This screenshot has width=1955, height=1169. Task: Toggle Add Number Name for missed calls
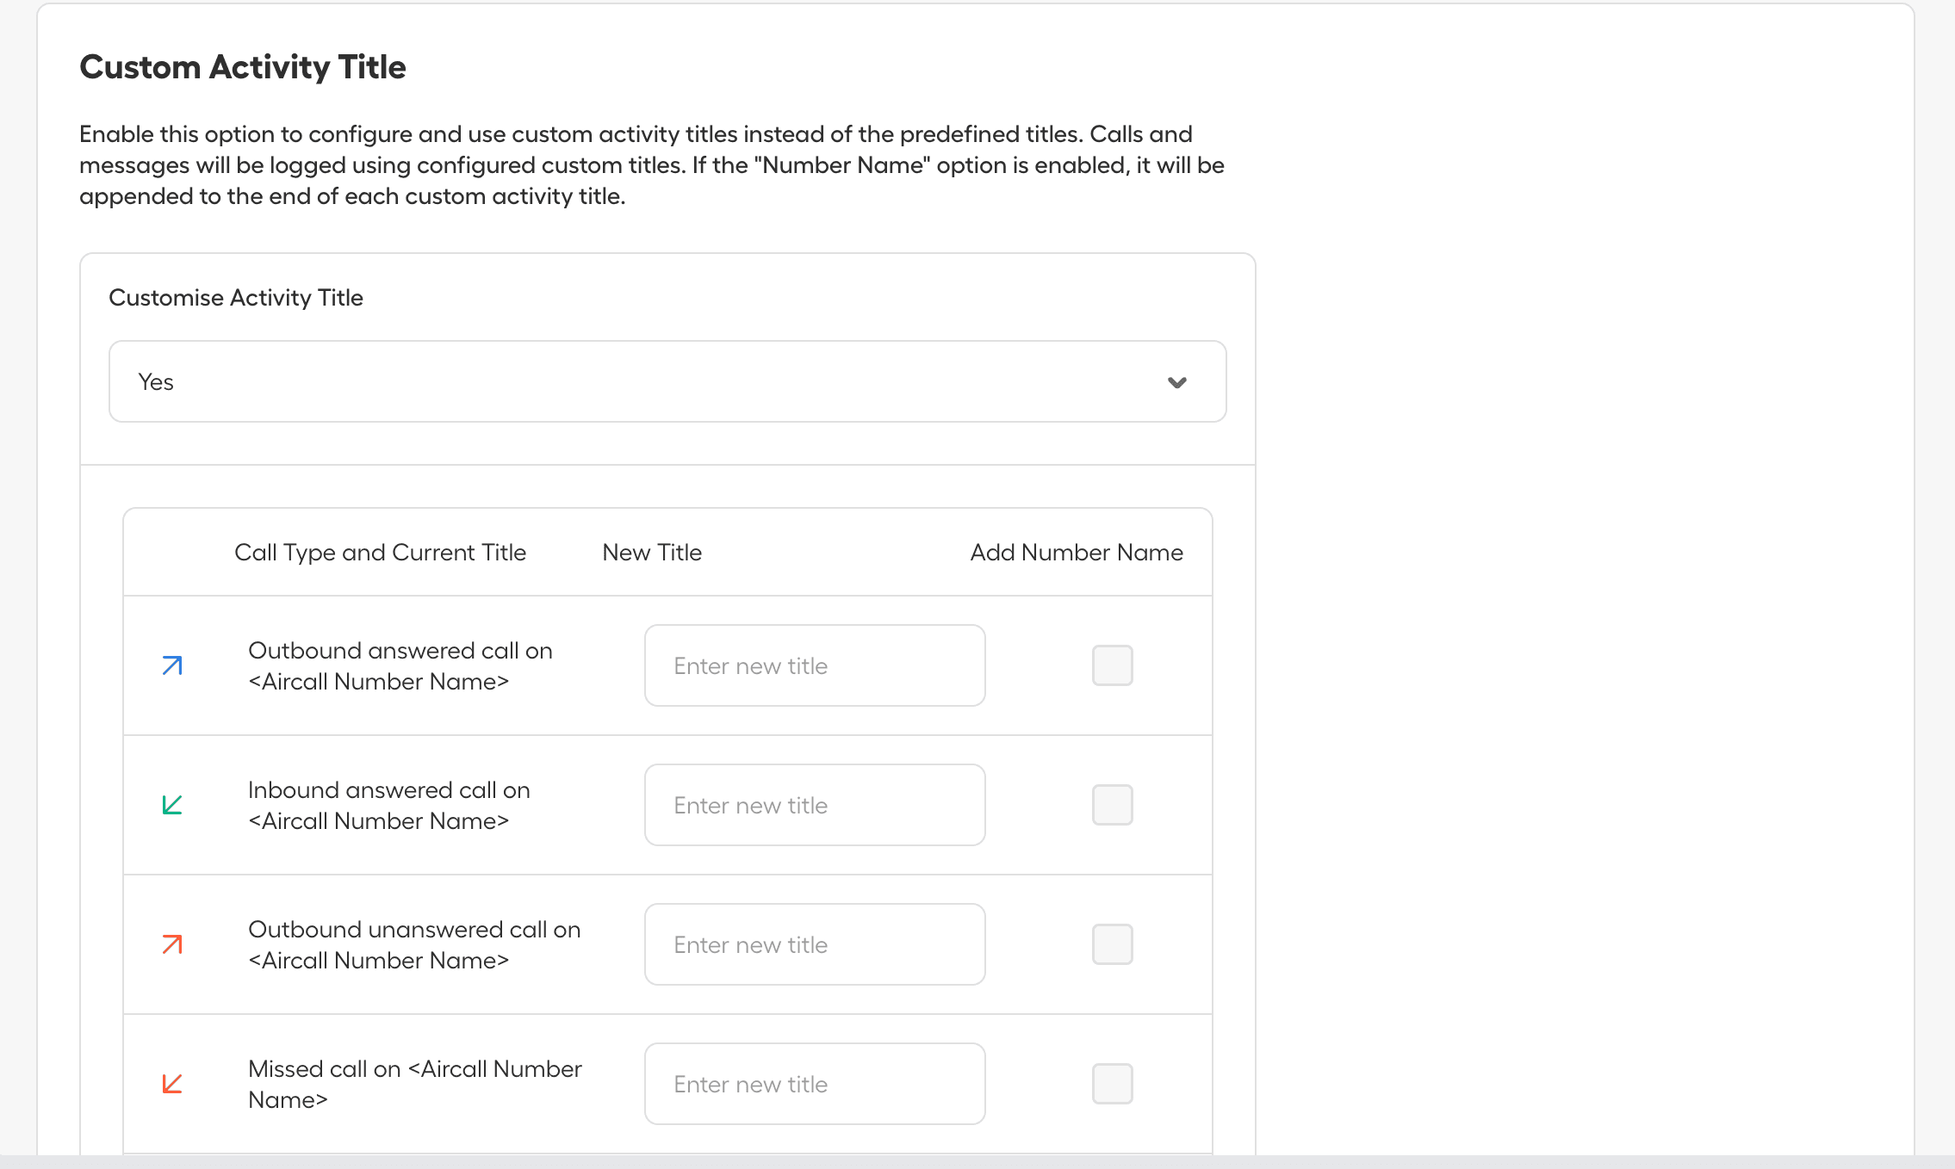(x=1111, y=1083)
